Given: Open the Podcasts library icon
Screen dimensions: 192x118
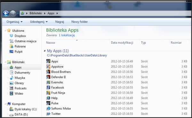Looking at the screenshot, I should (x=12, y=88).
